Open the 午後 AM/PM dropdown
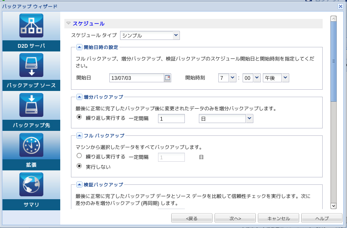 click(x=285, y=78)
